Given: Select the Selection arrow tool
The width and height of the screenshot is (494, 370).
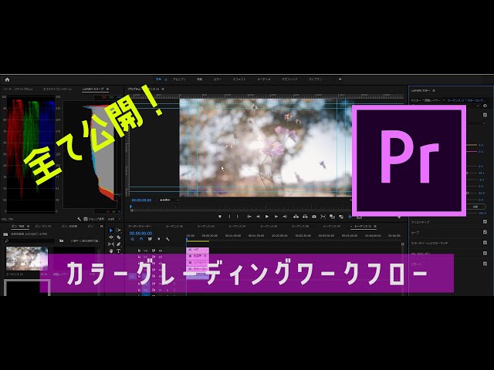Looking at the screenshot, I should click(x=111, y=230).
